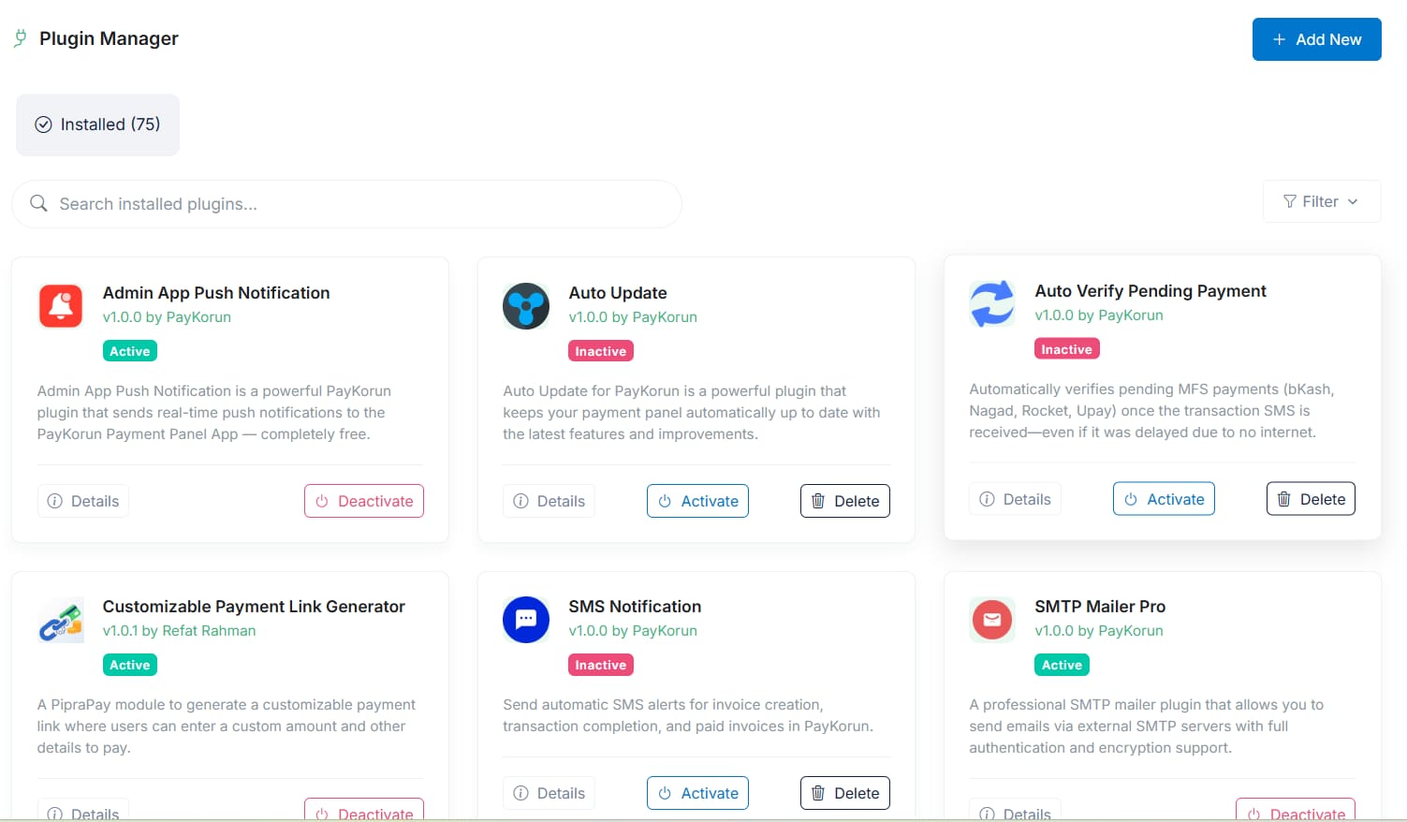Click the Auto Update plugin icon
The height and width of the screenshot is (822, 1407).
[526, 306]
